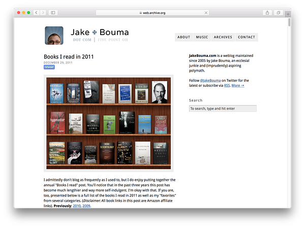Open the CONTACT nav item
The width and height of the screenshot is (305, 228).
[x=247, y=37]
